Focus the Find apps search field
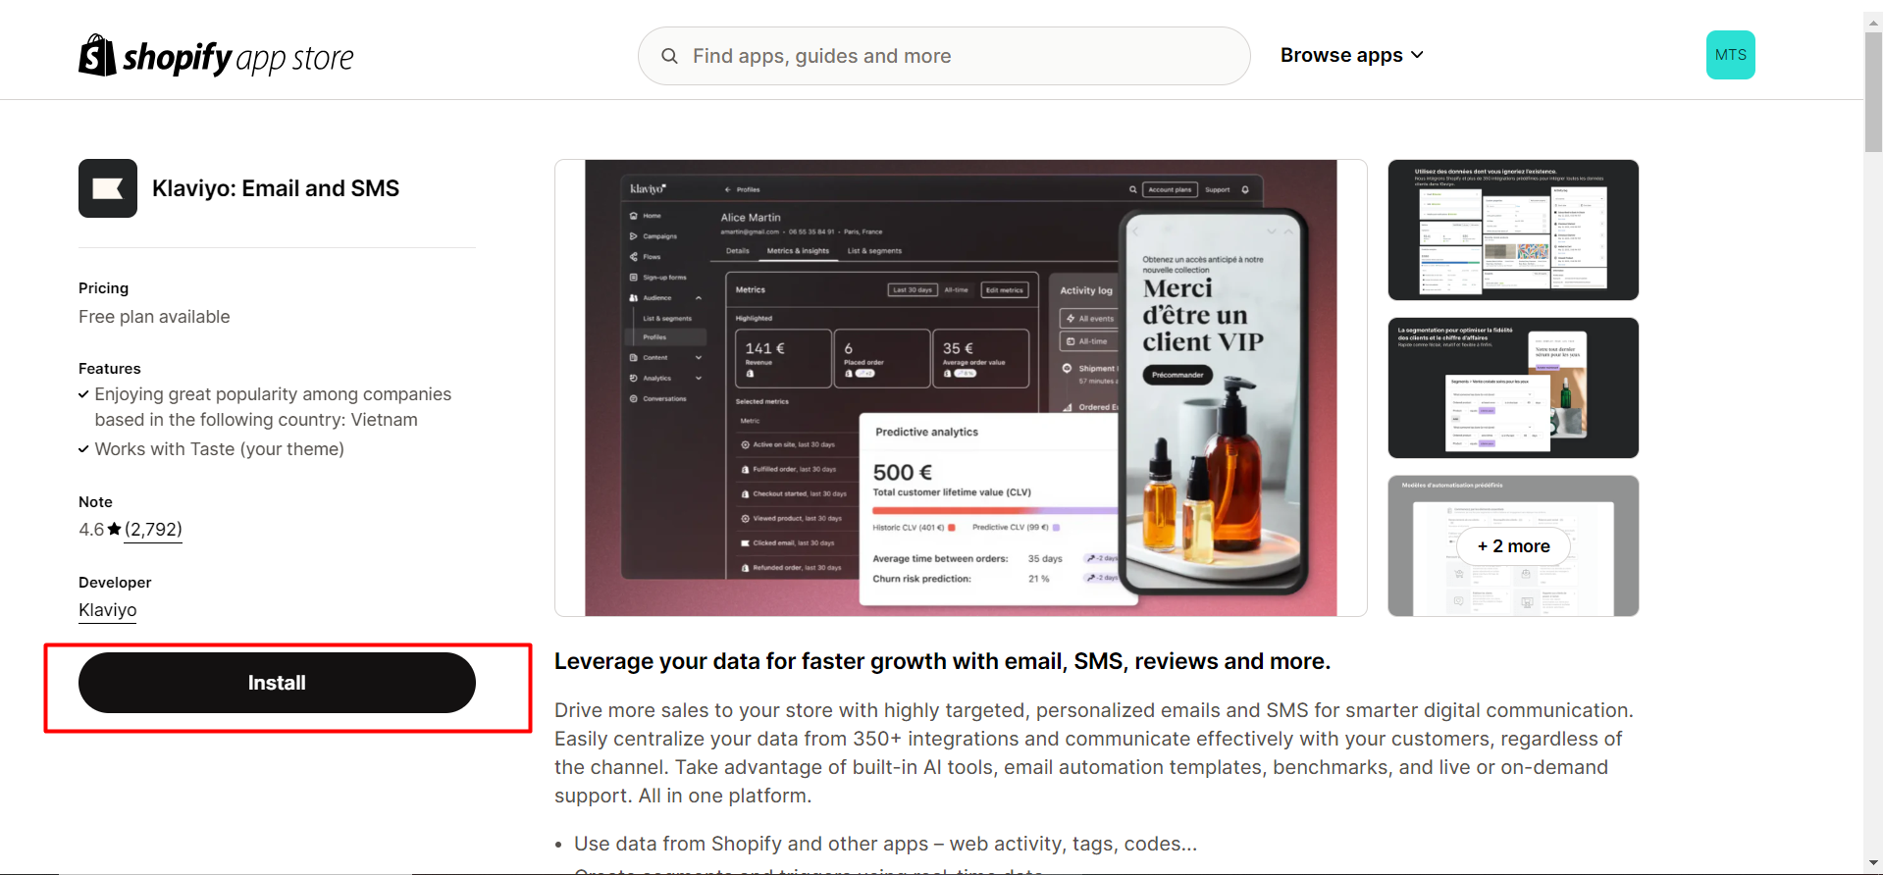 [x=944, y=56]
